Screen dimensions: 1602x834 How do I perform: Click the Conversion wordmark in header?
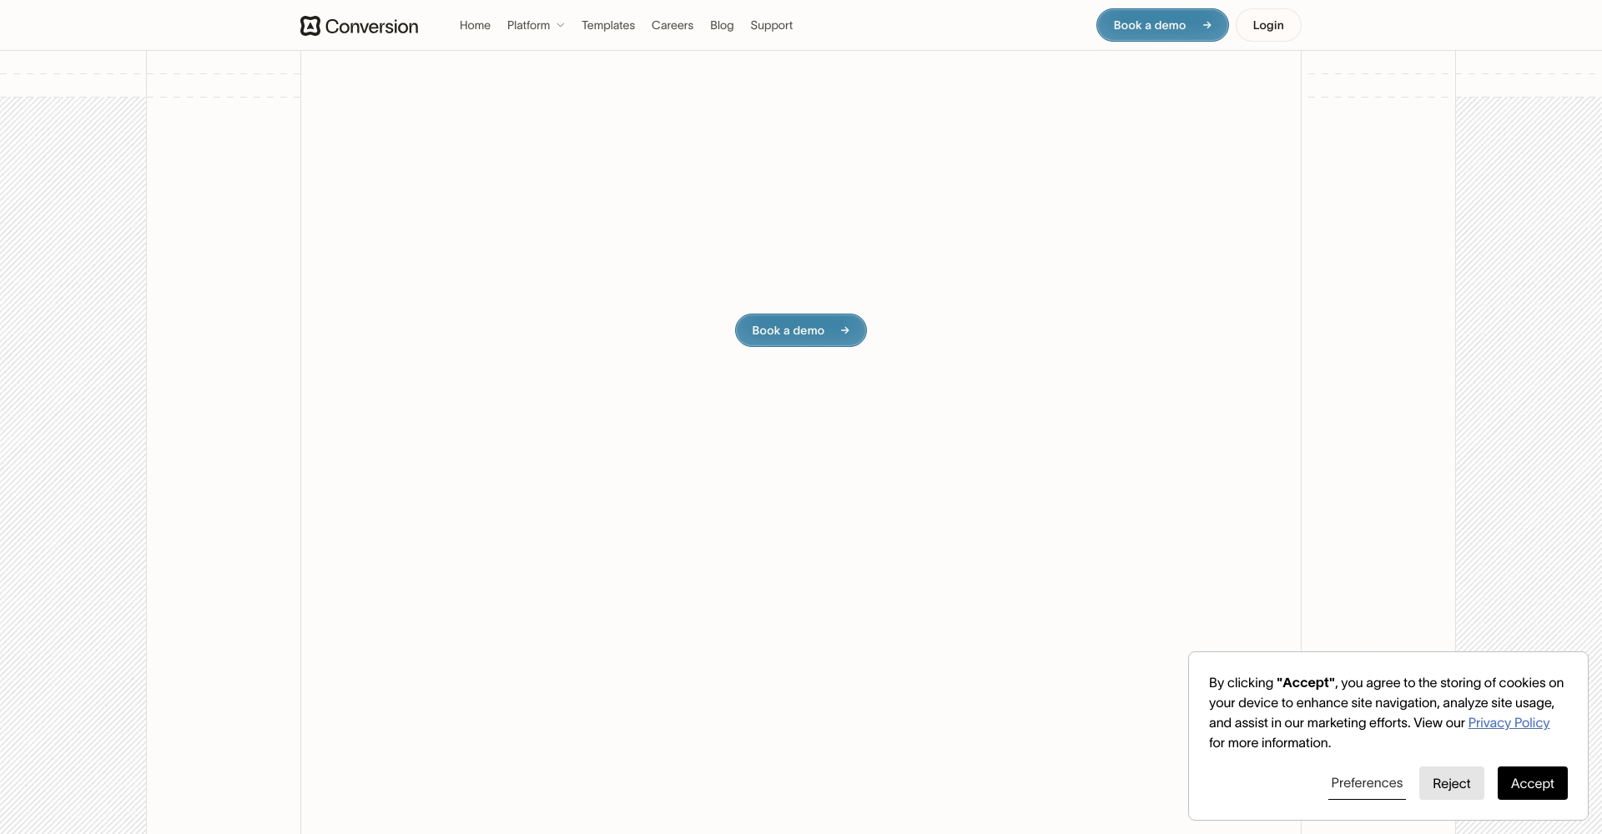(x=371, y=27)
